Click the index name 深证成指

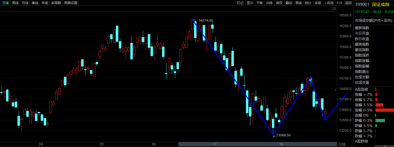[x=381, y=5]
